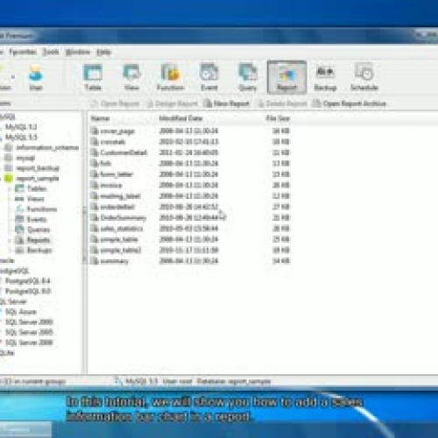Select the Event toolbar icon
The image size is (438, 438).
tap(209, 77)
